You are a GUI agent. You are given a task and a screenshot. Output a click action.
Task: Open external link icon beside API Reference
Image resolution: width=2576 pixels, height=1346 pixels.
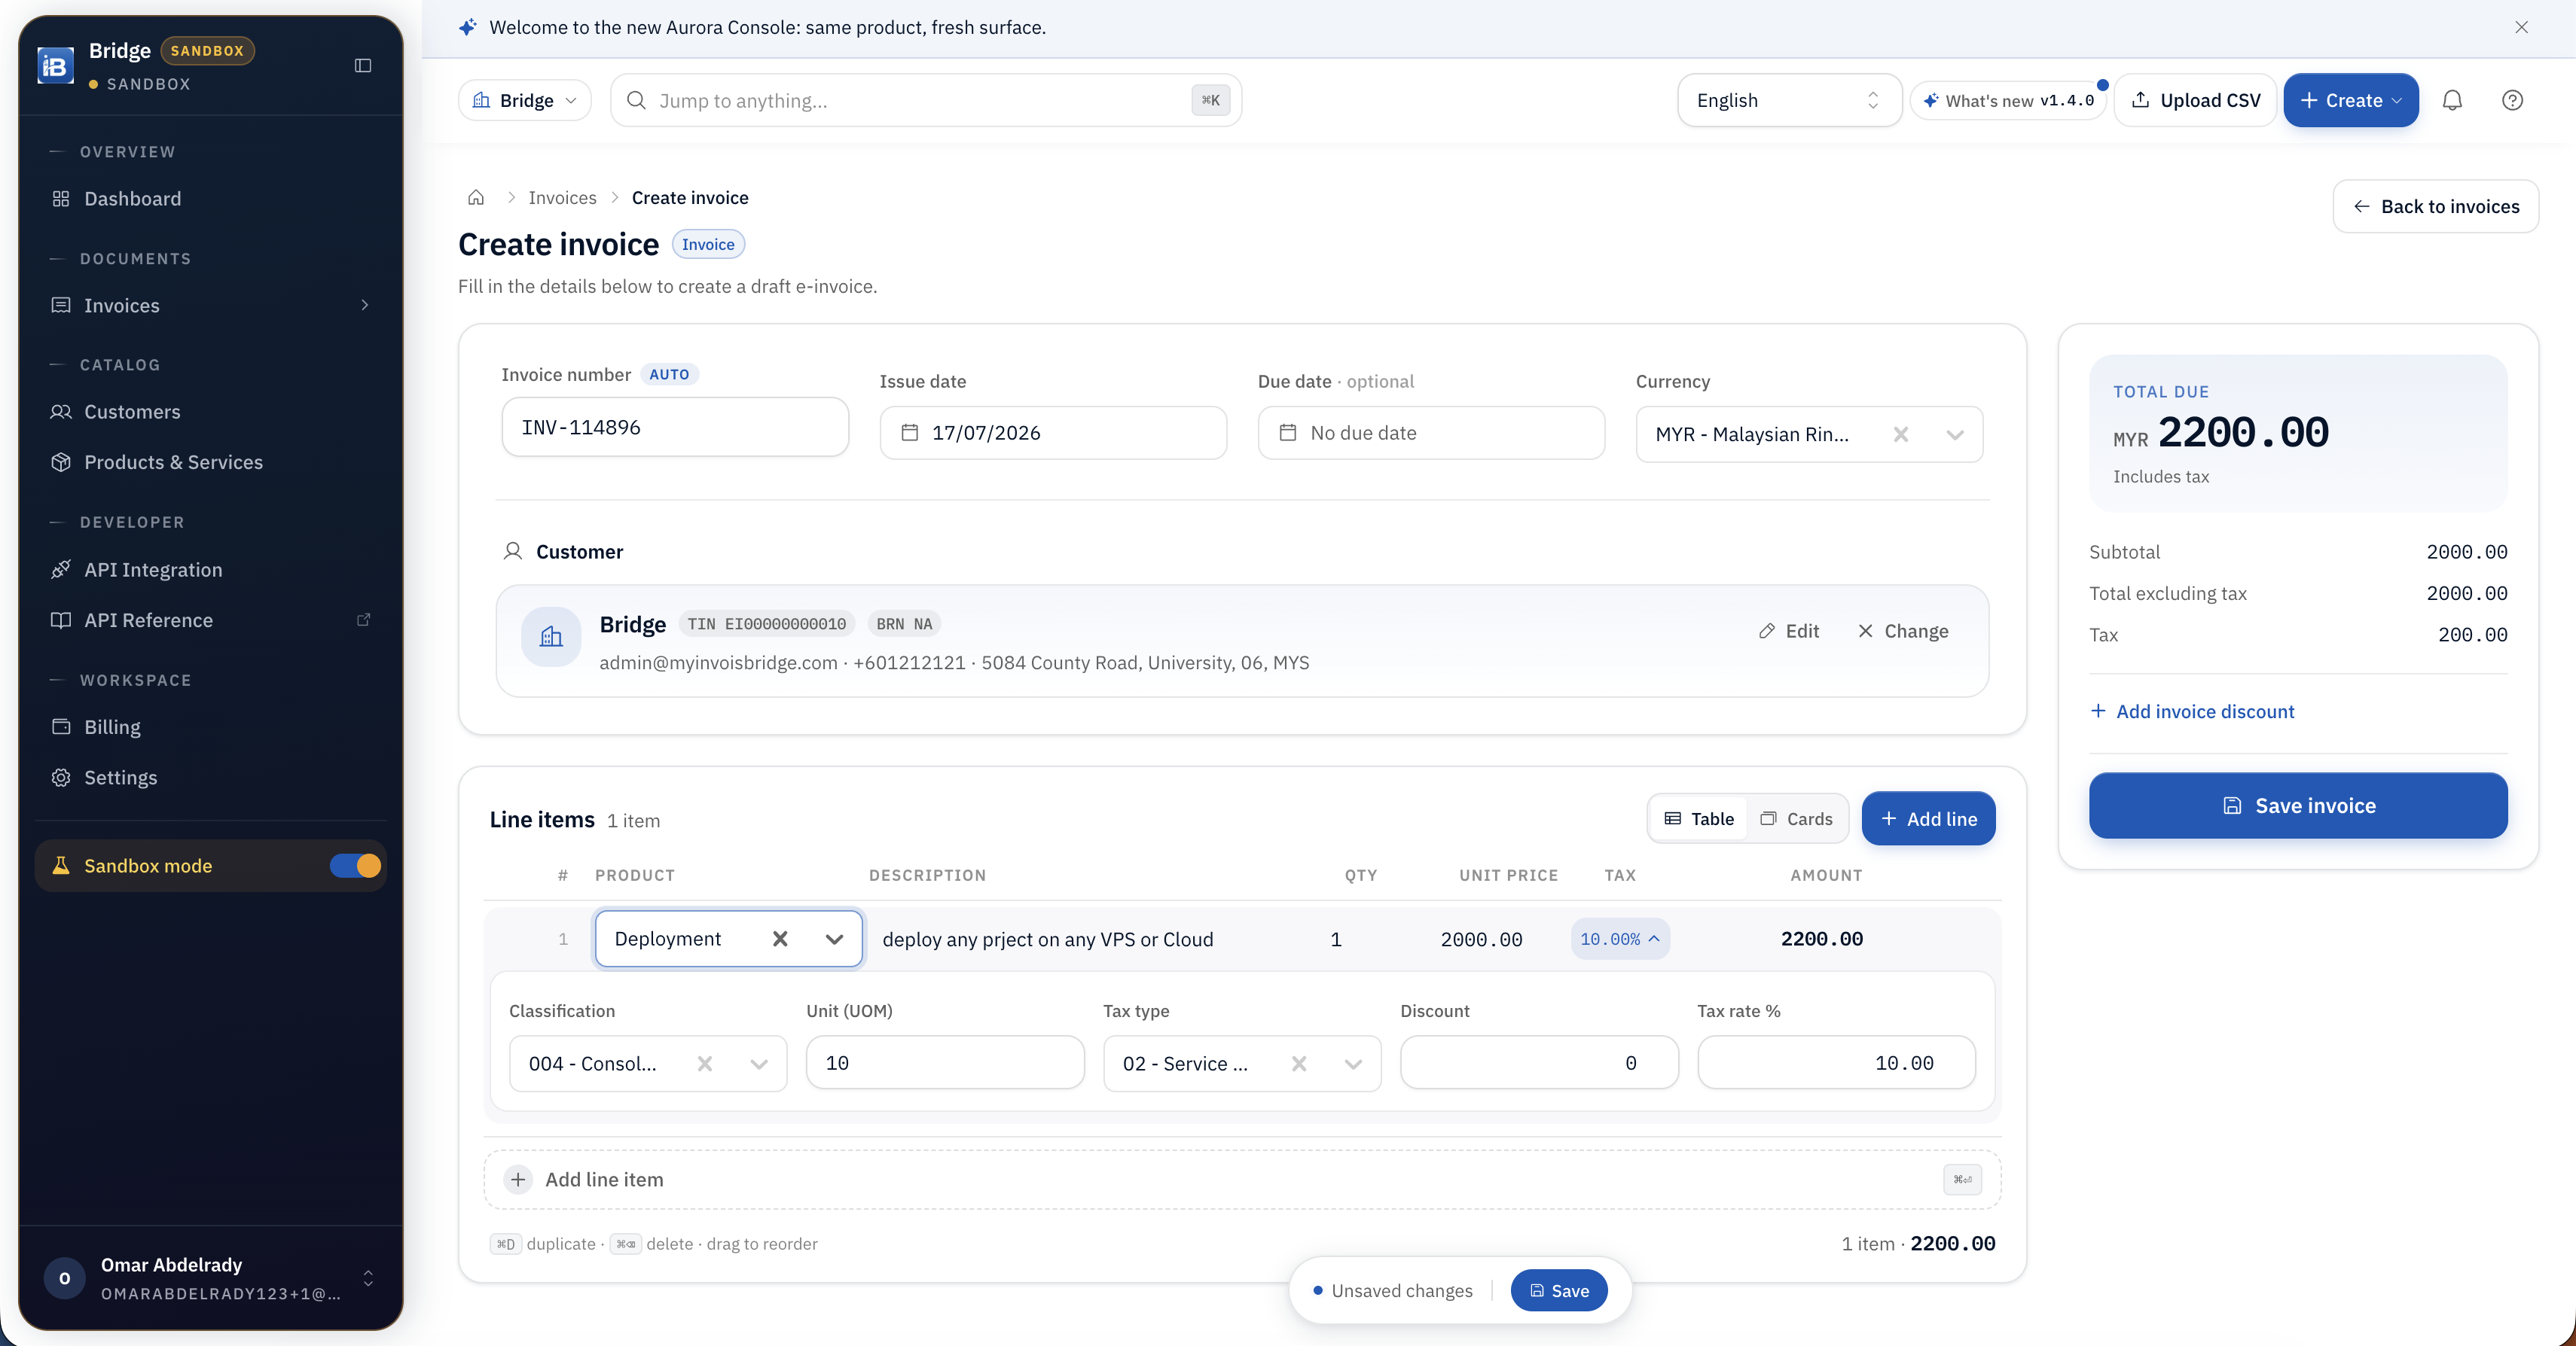364,620
